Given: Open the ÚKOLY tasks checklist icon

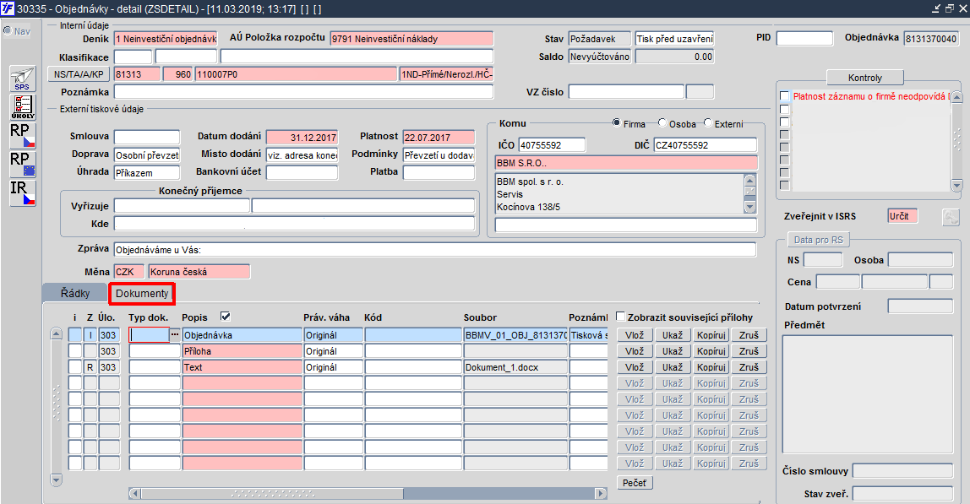Looking at the screenshot, I should 22,106.
